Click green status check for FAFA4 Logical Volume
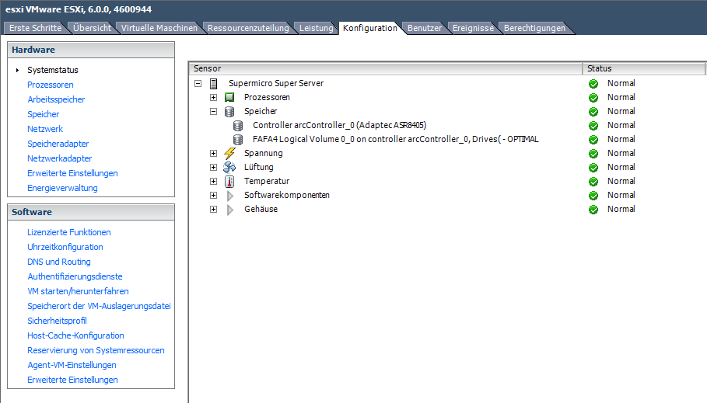 (x=593, y=140)
